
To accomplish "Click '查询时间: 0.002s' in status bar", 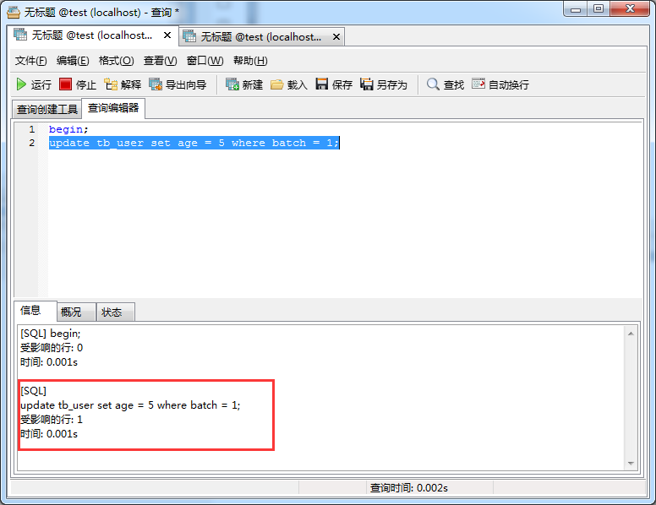I will (x=409, y=488).
